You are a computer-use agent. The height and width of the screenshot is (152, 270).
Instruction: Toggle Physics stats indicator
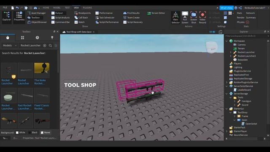(x=248, y=22)
